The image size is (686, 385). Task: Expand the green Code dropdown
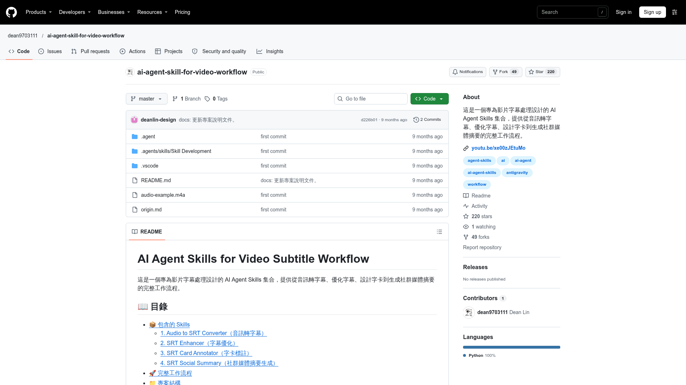point(429,99)
